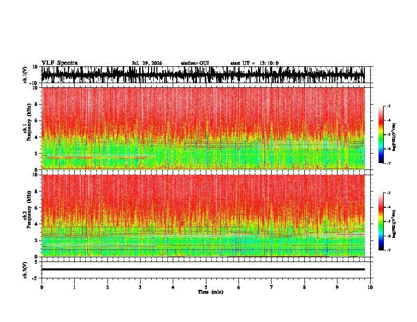Viewport: 417px width, 322px height.
Task: Click inside the ch.1 spectrogram panel
Action: point(203,128)
